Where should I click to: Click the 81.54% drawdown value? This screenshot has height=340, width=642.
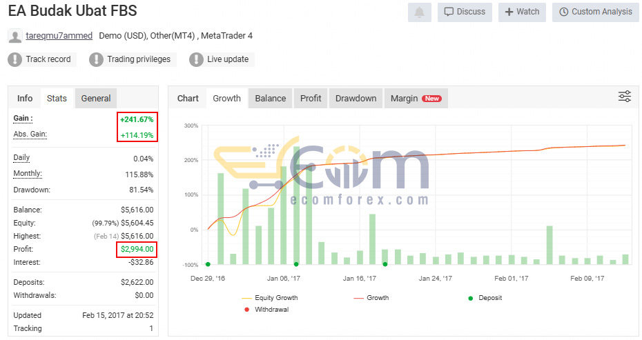click(142, 190)
